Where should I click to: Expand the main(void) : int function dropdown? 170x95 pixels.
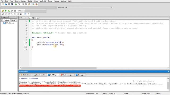[x=85, y=8]
